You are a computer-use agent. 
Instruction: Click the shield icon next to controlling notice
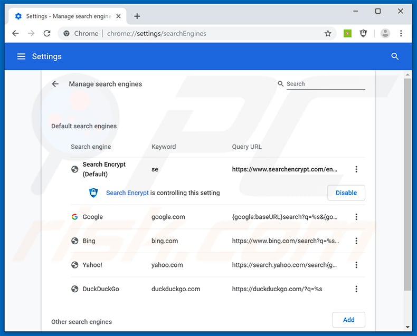tap(93, 193)
